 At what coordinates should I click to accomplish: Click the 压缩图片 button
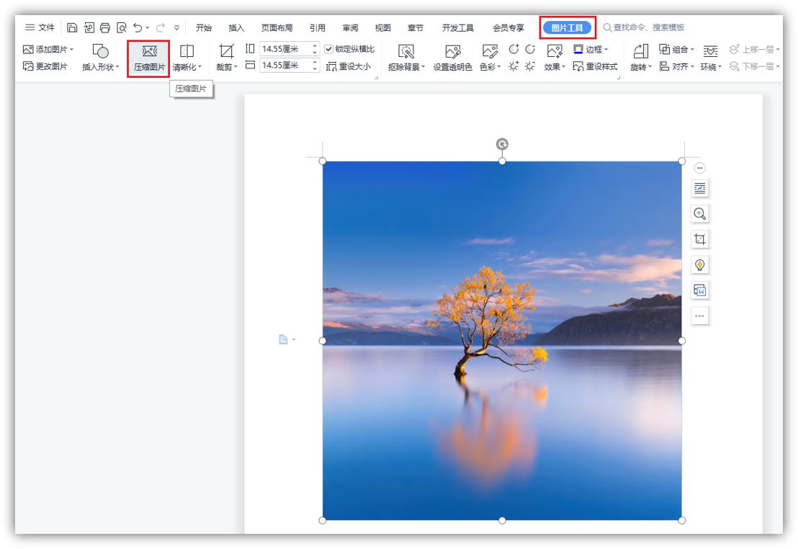149,58
